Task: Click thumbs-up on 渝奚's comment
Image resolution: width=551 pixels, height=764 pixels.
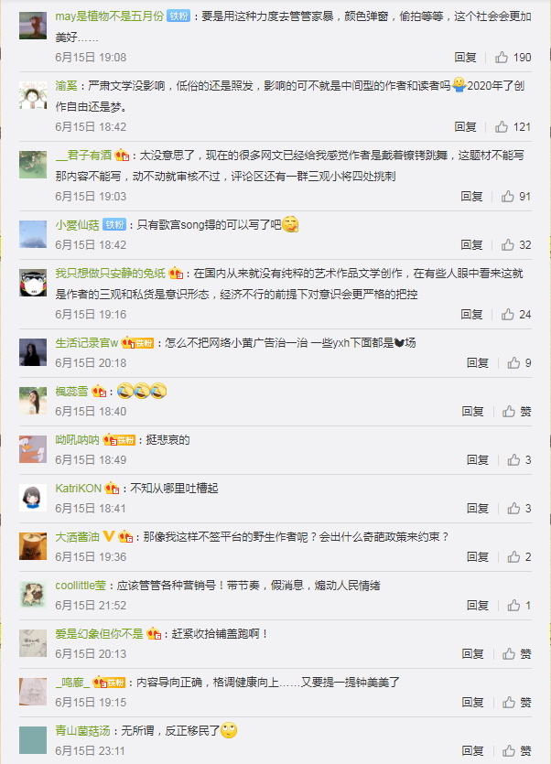Action: pyautogui.click(x=502, y=127)
